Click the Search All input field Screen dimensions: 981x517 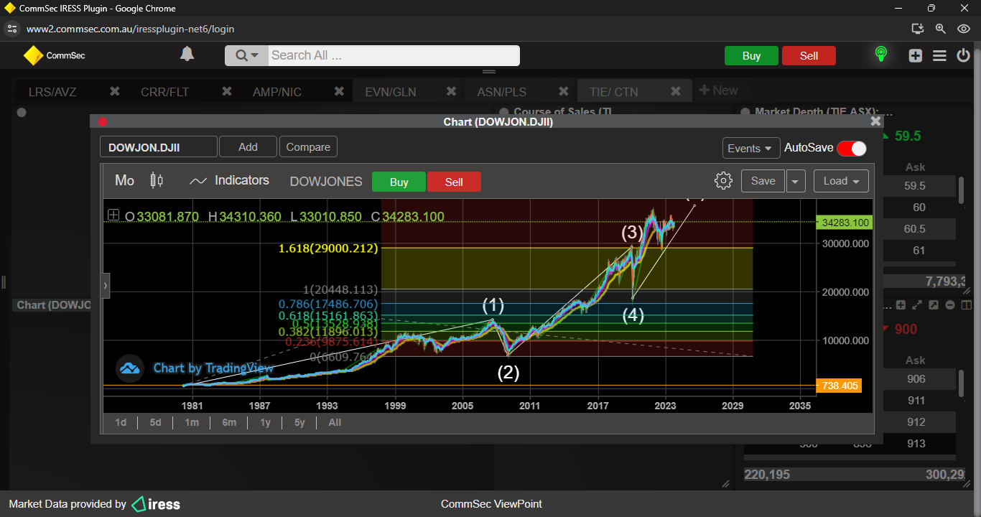coord(394,55)
